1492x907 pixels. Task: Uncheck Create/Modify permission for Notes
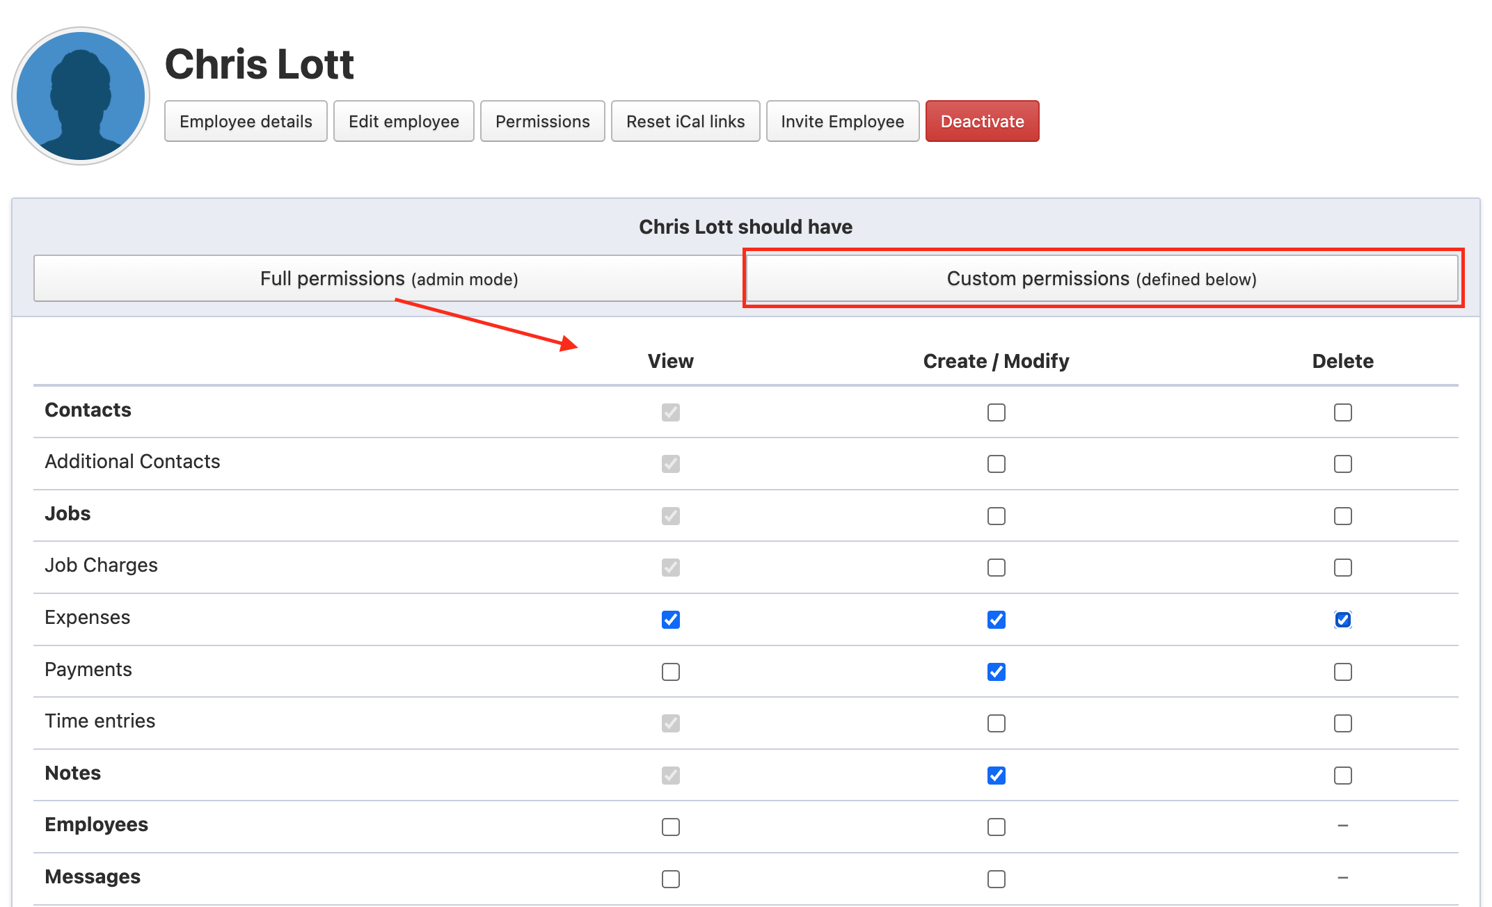point(996,776)
